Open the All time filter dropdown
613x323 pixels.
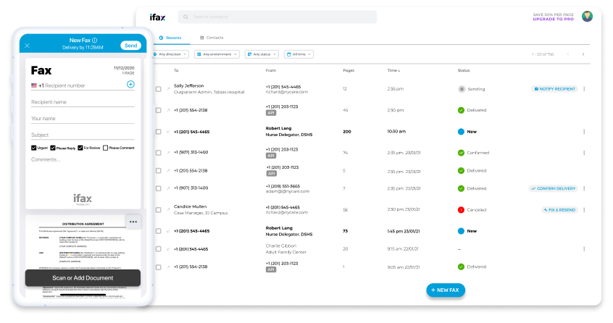tap(299, 54)
